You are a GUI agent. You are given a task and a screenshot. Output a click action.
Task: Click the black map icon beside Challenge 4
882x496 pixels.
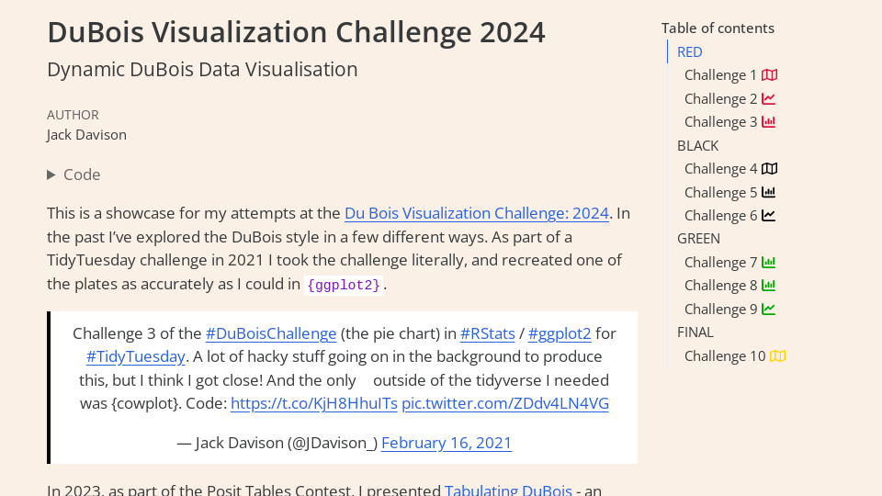pyautogui.click(x=770, y=169)
